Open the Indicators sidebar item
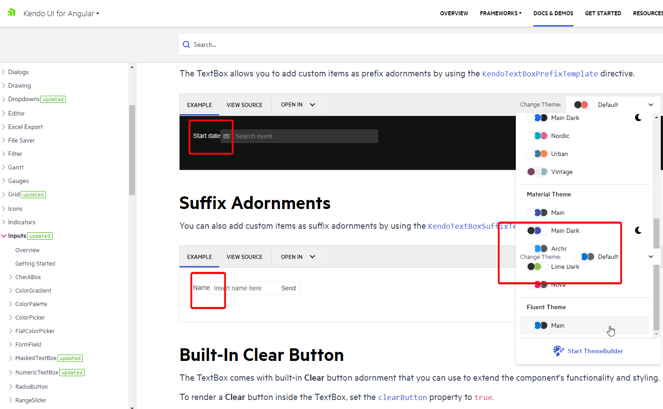Image resolution: width=663 pixels, height=409 pixels. [22, 222]
